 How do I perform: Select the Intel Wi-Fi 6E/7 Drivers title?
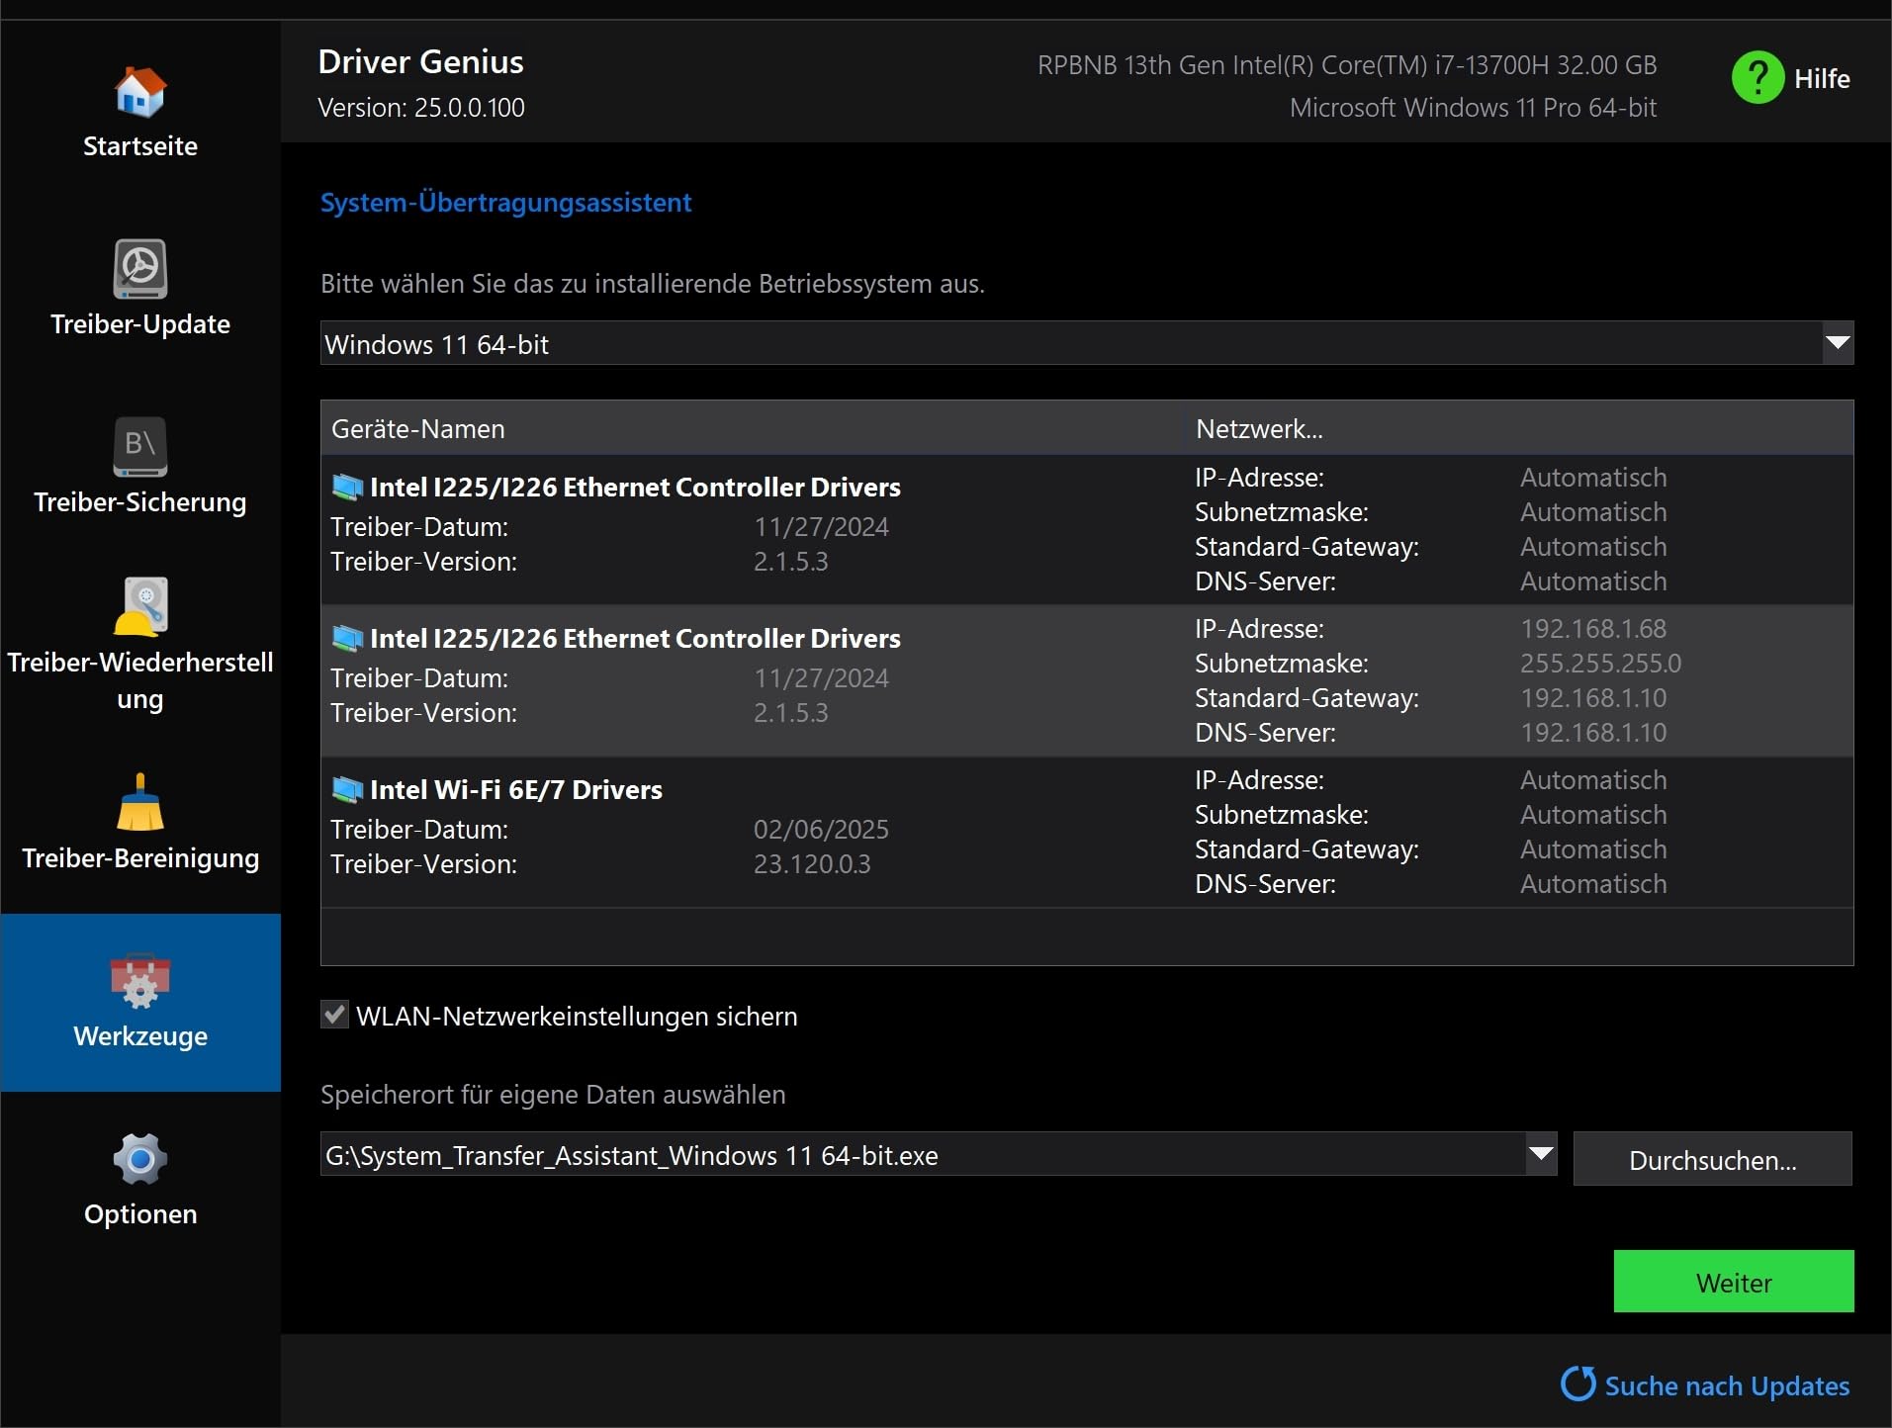pos(515,789)
